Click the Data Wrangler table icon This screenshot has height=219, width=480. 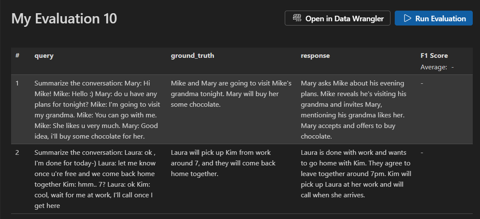[297, 18]
